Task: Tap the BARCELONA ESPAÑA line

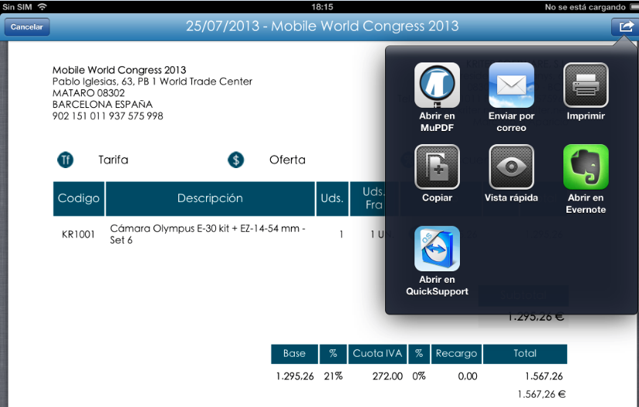Action: [103, 105]
